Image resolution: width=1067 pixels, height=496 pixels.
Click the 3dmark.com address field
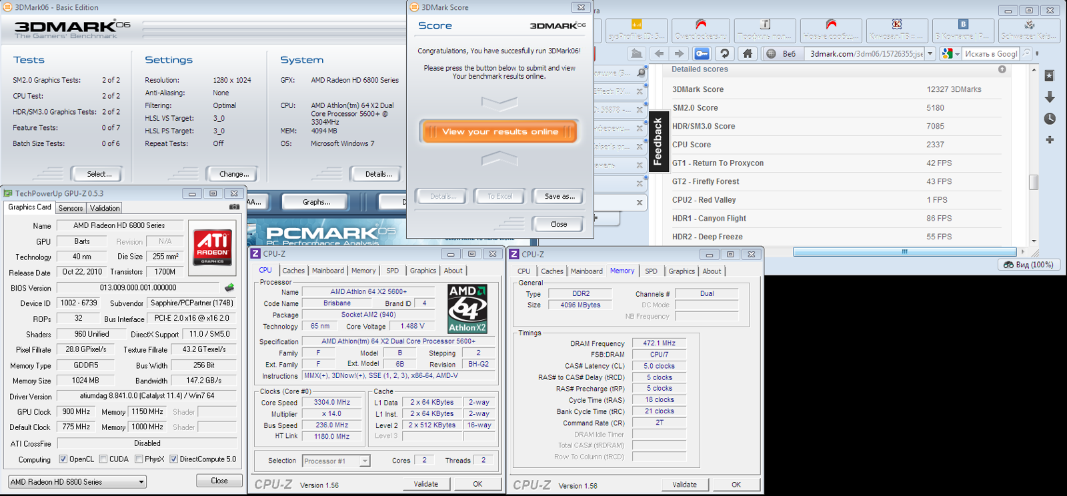pyautogui.click(x=866, y=53)
